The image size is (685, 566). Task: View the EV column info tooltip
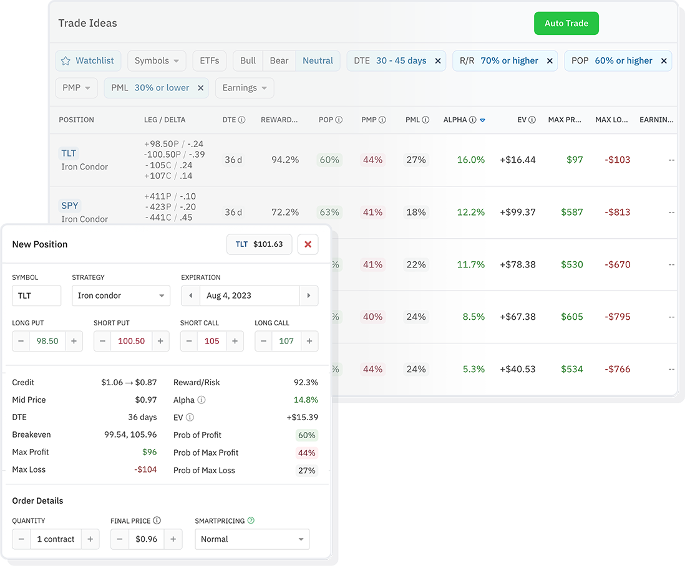[x=532, y=119]
